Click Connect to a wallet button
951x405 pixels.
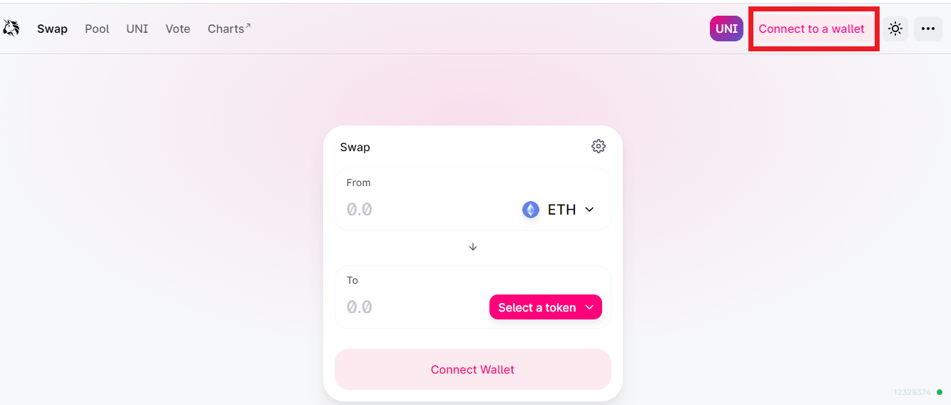pos(812,29)
